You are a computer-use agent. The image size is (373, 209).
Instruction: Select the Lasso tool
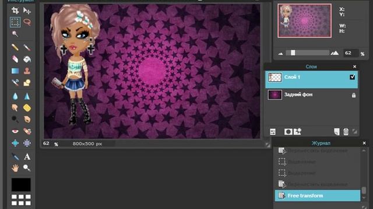pyautogui.click(x=27, y=22)
